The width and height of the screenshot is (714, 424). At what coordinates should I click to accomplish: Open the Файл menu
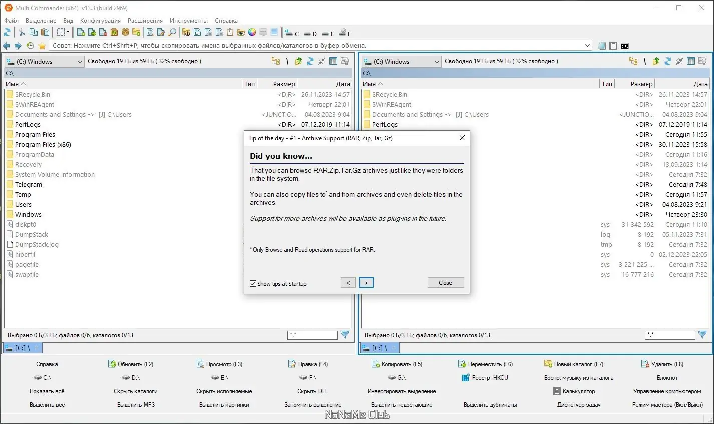point(11,21)
